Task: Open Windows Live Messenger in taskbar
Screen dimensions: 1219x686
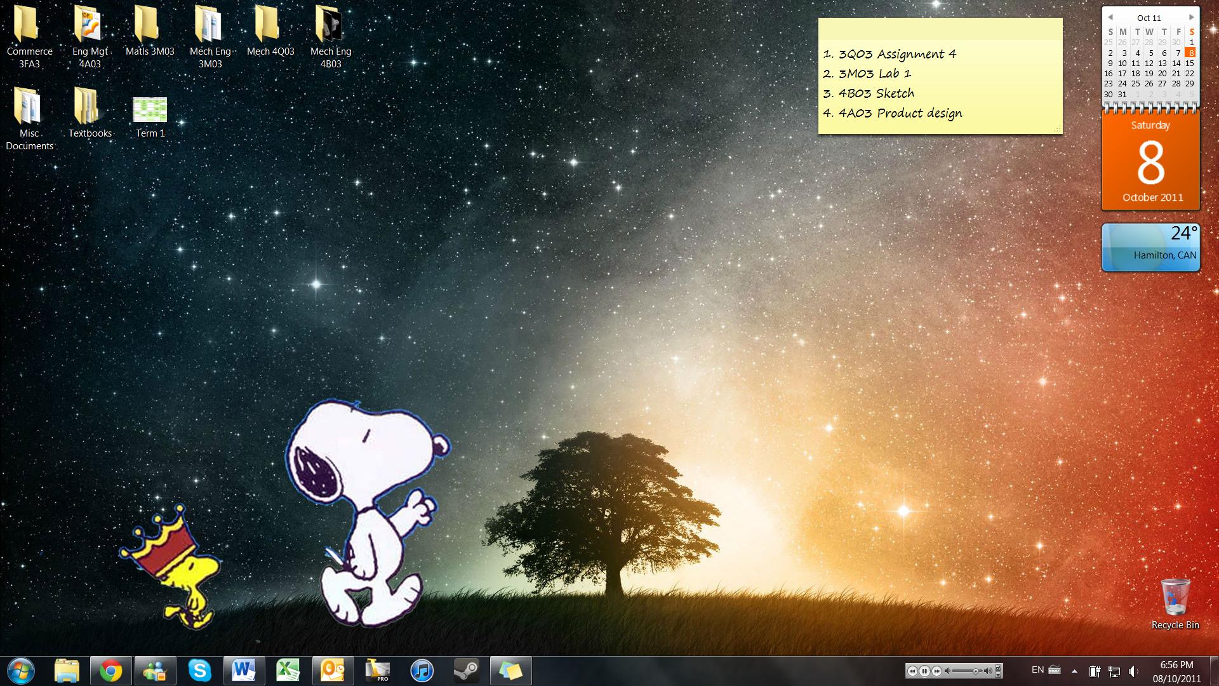Action: point(156,671)
